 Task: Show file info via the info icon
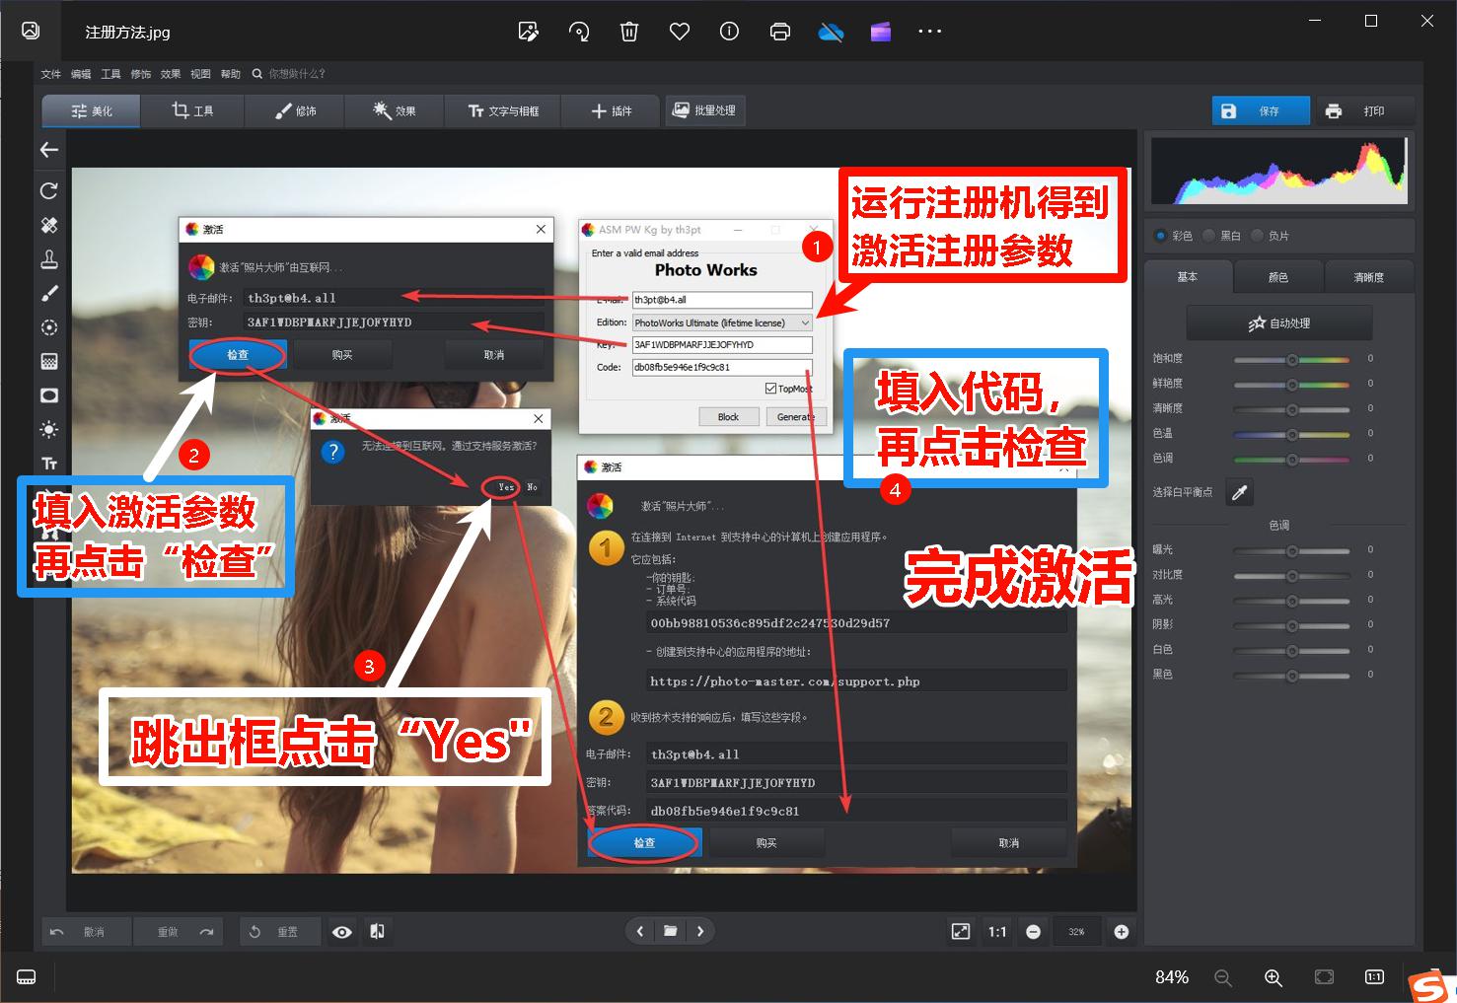click(730, 32)
